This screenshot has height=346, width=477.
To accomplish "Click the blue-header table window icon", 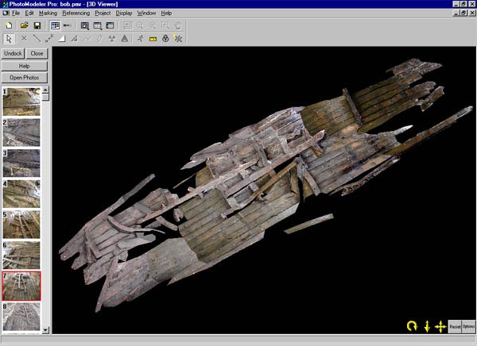I will click(x=110, y=25).
